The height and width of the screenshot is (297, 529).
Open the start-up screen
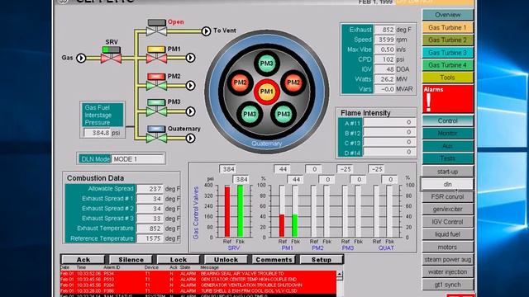pyautogui.click(x=448, y=172)
